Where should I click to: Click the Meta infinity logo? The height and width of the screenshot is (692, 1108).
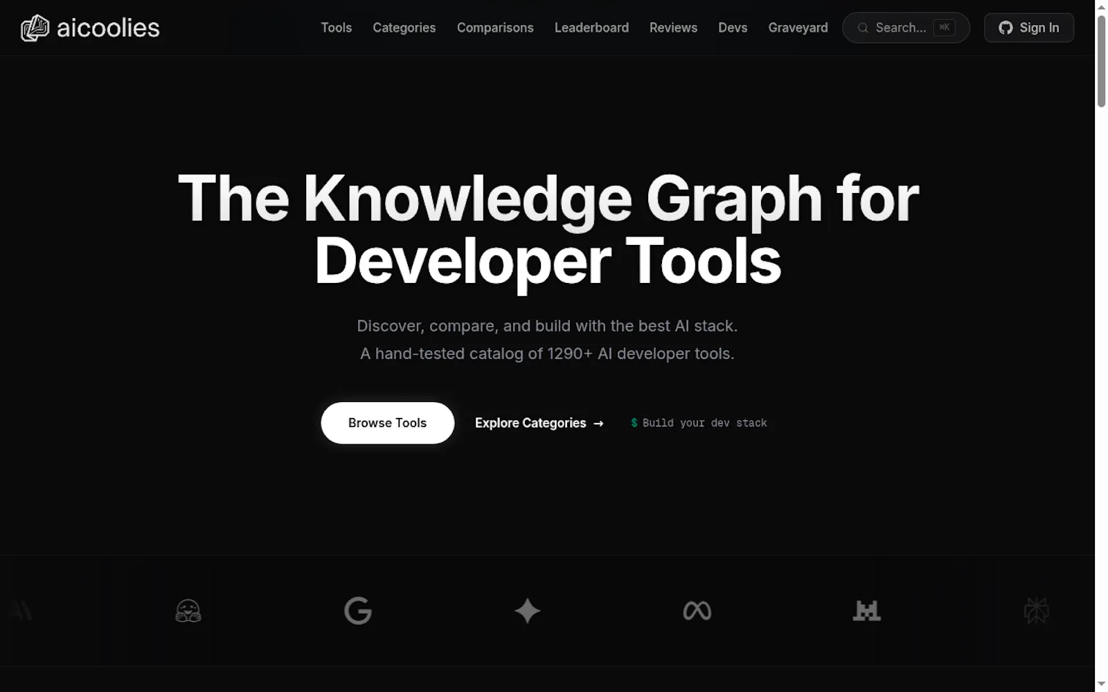[x=697, y=611]
